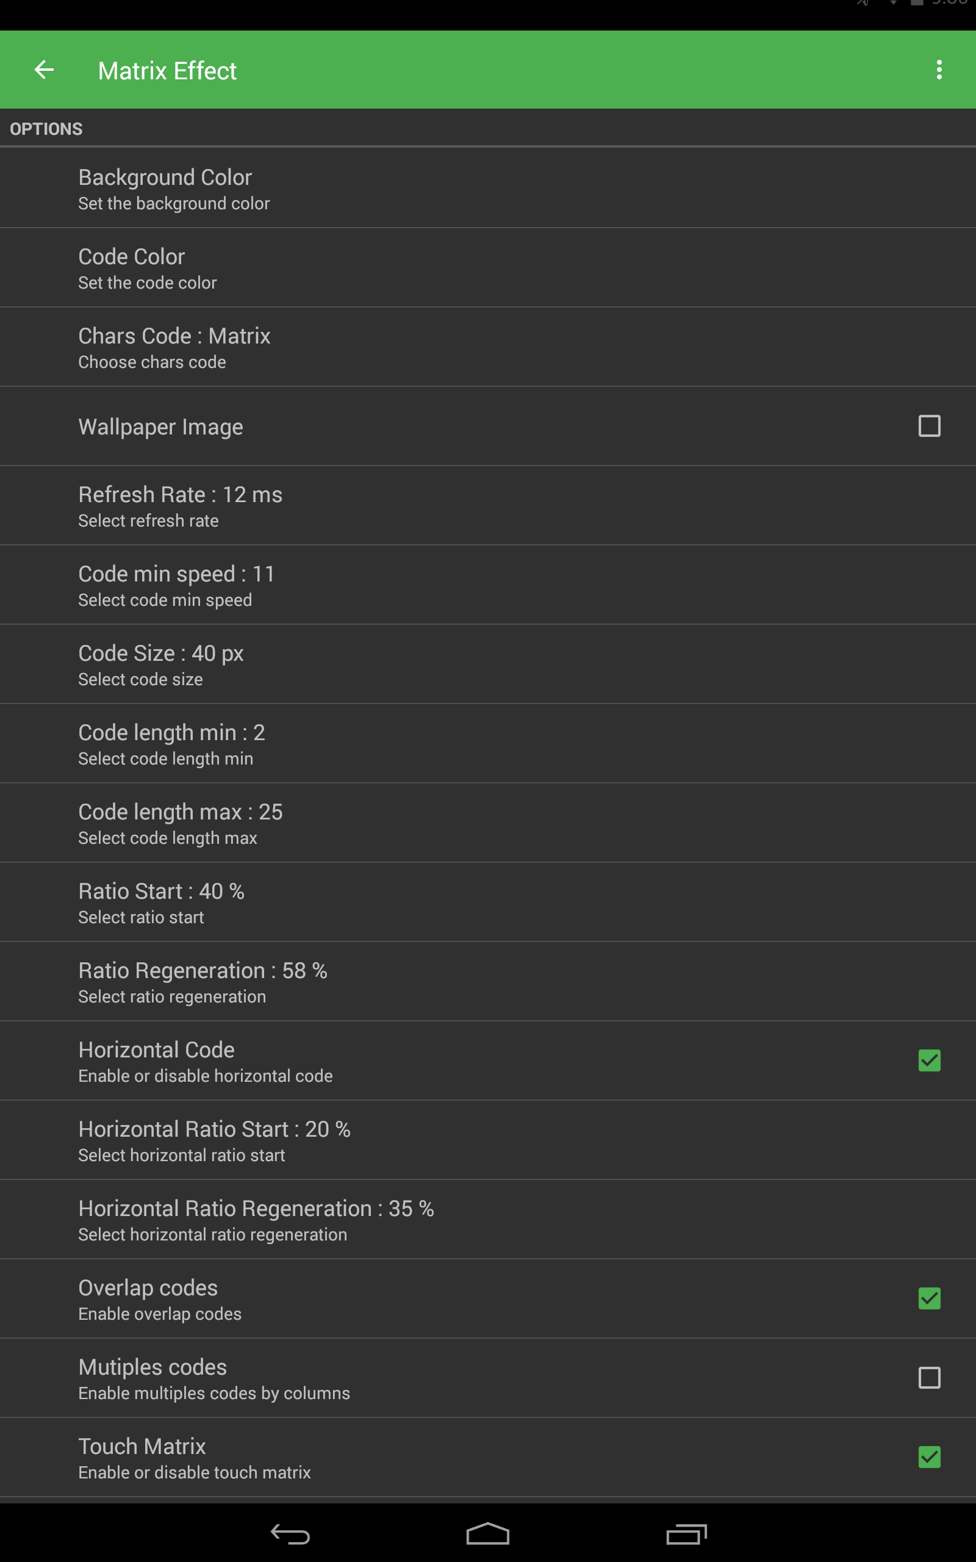This screenshot has height=1562, width=976.
Task: Disable the Overlap codes checkbox
Action: pyautogui.click(x=929, y=1298)
